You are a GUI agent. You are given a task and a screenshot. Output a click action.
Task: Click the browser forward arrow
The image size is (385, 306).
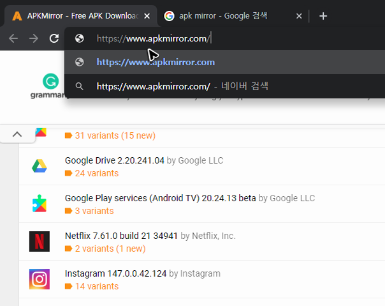34,38
